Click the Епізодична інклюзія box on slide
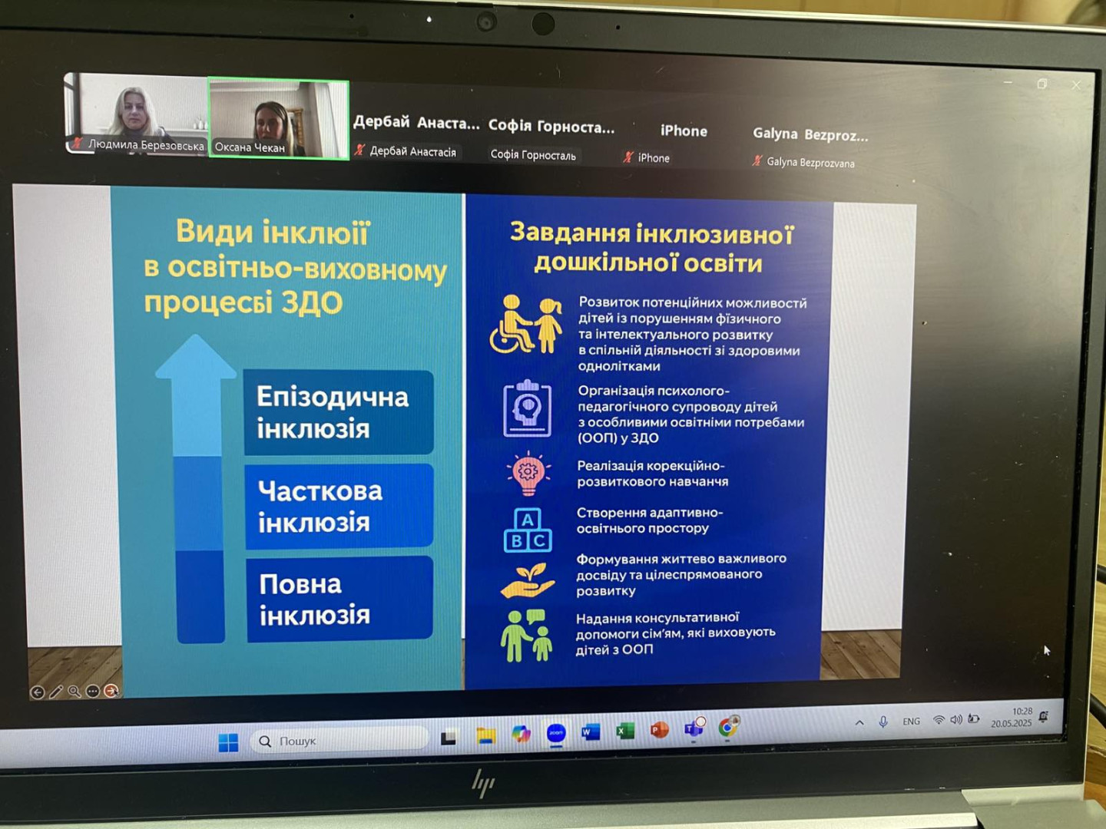 [339, 412]
